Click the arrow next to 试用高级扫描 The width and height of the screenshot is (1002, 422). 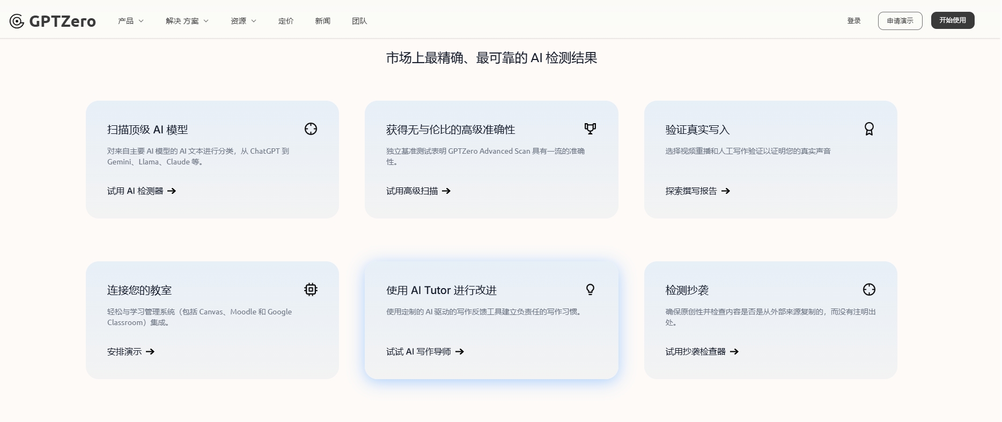(446, 191)
